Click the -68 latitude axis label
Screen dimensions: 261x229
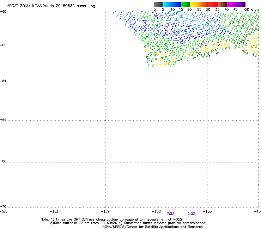coord(3,161)
